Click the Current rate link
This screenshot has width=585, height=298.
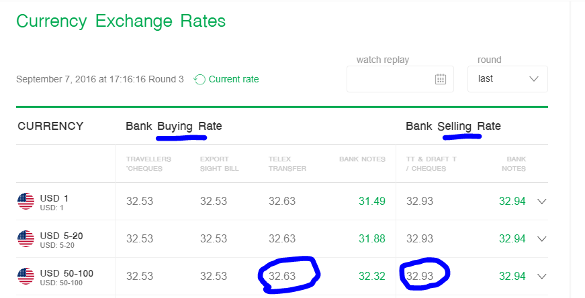click(x=233, y=79)
